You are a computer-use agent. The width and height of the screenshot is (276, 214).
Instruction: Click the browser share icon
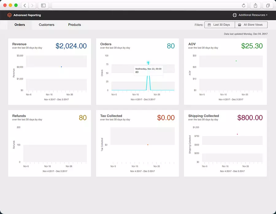255,6
